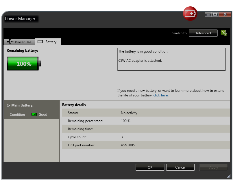Click the Apply button
The image size is (233, 181).
click(214, 167)
